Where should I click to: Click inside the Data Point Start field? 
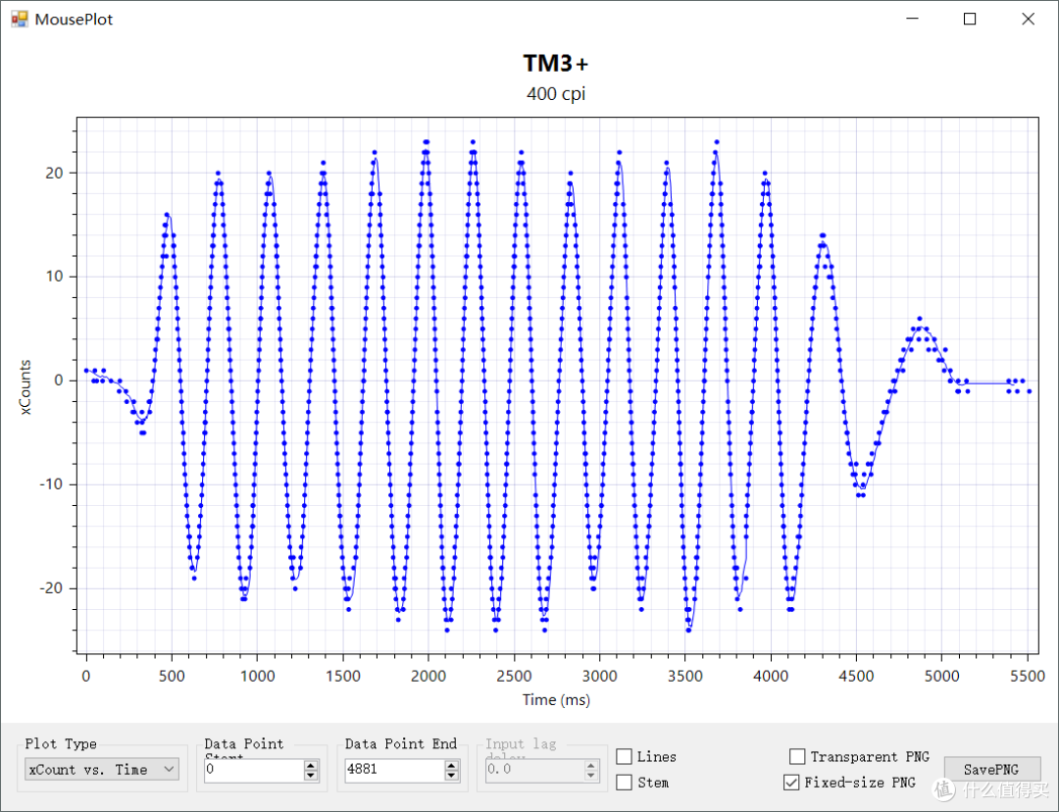253,770
